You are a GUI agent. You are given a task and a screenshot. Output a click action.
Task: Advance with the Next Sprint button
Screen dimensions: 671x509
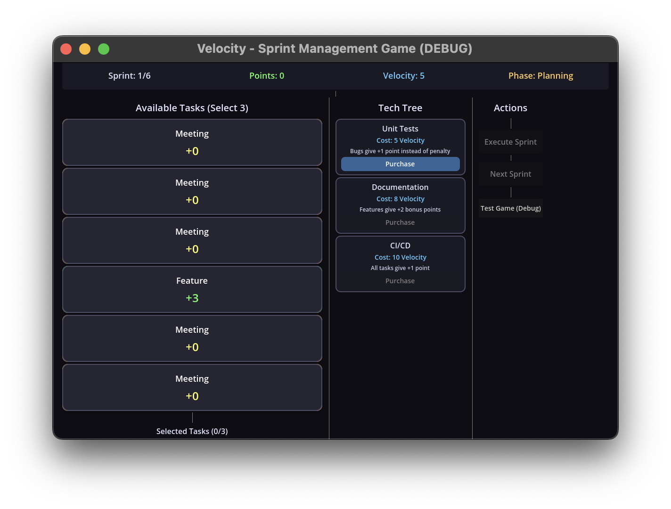click(x=510, y=174)
